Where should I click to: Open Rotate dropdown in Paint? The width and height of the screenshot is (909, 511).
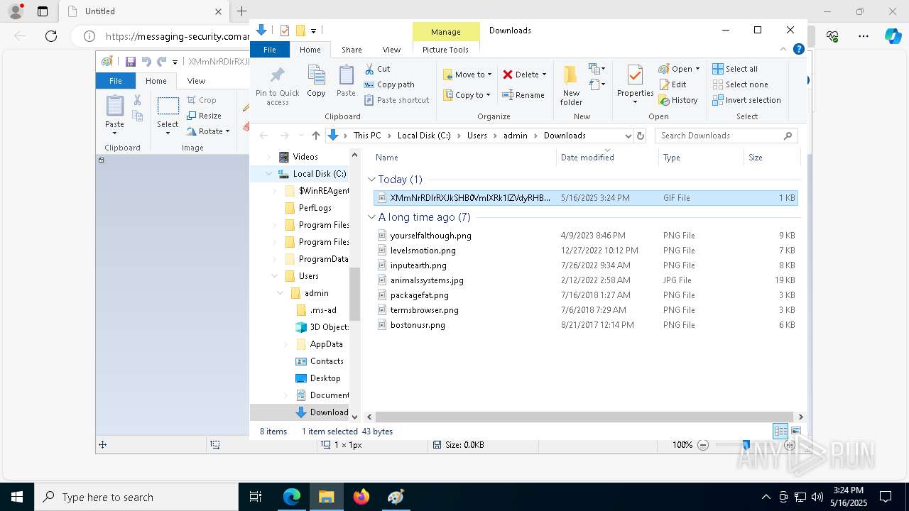tap(208, 131)
